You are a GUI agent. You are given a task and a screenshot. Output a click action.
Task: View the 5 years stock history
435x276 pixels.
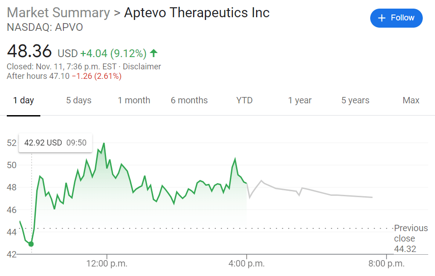click(x=355, y=100)
